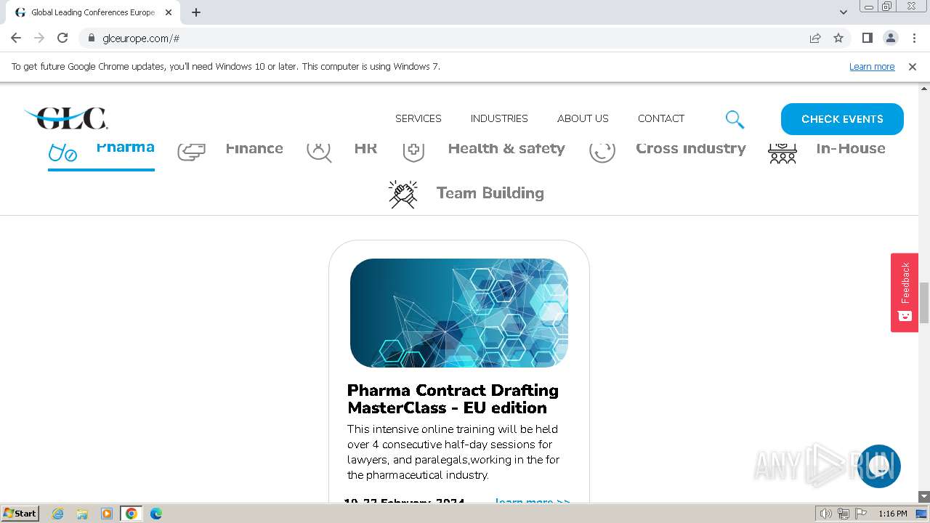
Task: Click the Learn more update link
Action: click(872, 66)
